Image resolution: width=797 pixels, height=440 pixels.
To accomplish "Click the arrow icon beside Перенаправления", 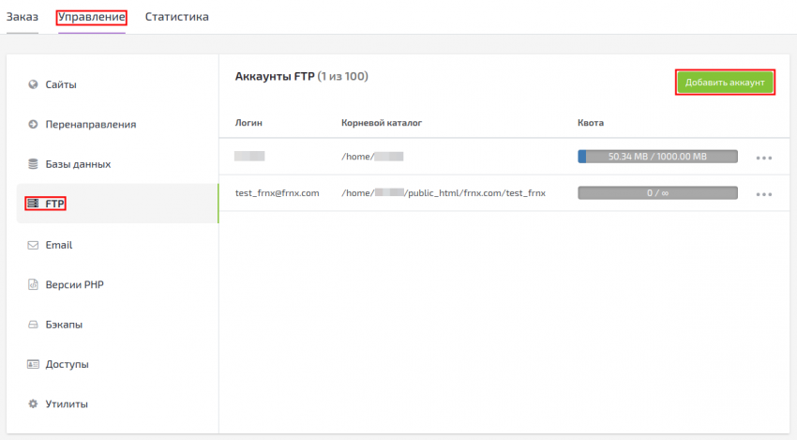I will coord(33,124).
